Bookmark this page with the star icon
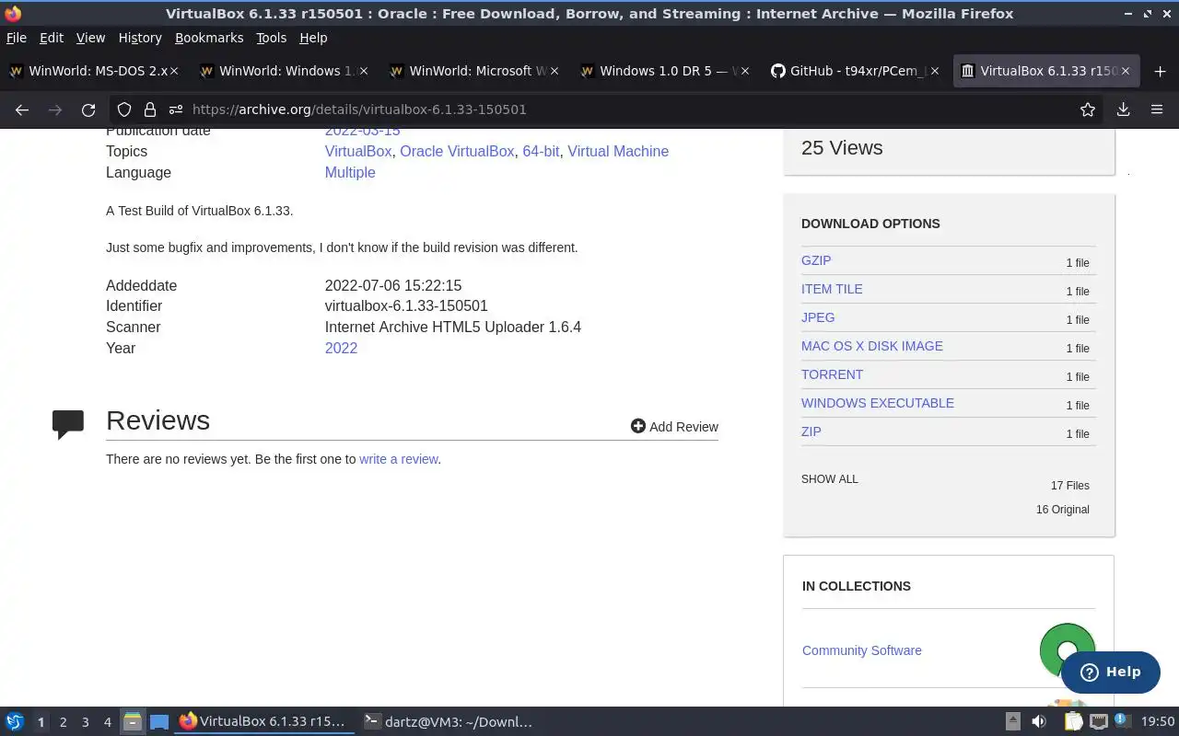The width and height of the screenshot is (1179, 736). coord(1088,109)
